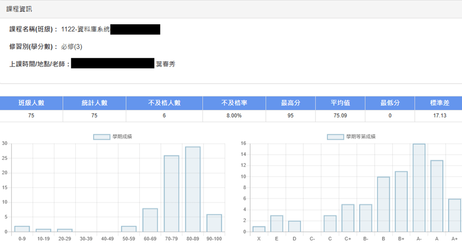Viewport: 462px width, 243px height.
Task: Click the teacher name 葉春秀
Action: click(x=165, y=64)
